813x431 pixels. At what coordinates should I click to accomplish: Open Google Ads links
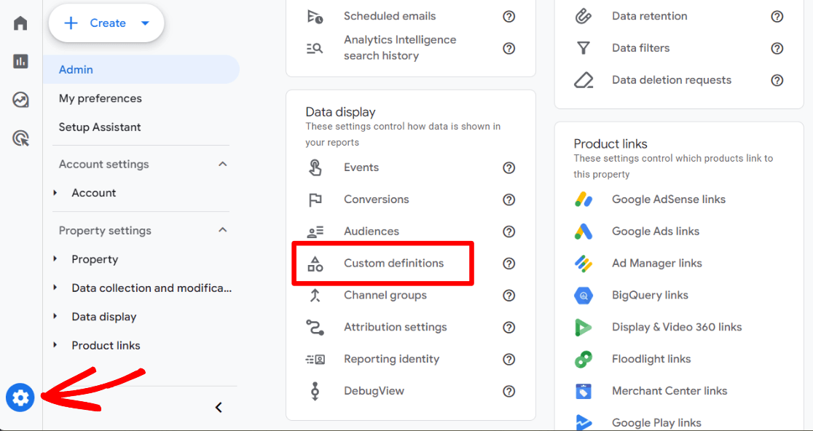coord(655,232)
